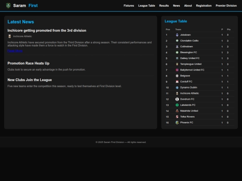Select the Dundrum FC team name
Screen dimensions: 242x181
tap(187, 99)
